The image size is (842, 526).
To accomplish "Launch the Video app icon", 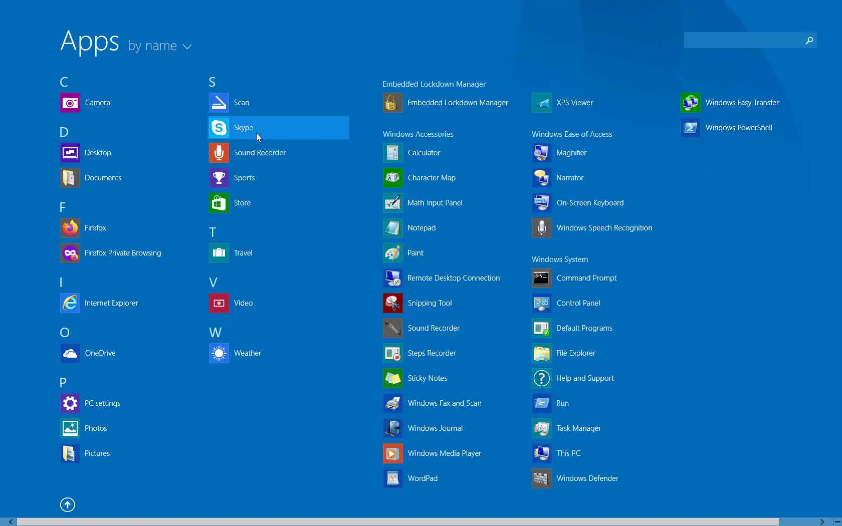I will pyautogui.click(x=219, y=303).
